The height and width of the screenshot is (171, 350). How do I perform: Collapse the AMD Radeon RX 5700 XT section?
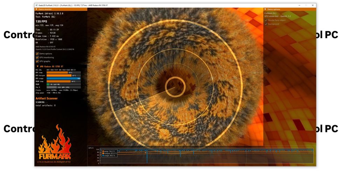37,67
